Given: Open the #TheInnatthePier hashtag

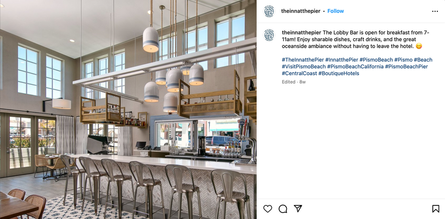Looking at the screenshot, I should click(x=303, y=60).
